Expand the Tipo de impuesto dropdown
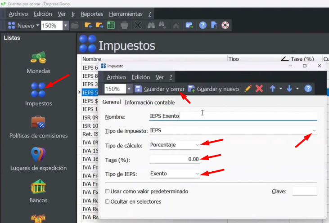The height and width of the screenshot is (223, 329). coord(314,130)
